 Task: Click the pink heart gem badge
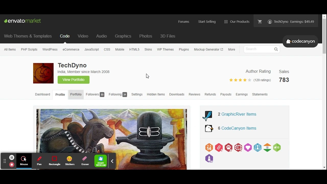248,147
